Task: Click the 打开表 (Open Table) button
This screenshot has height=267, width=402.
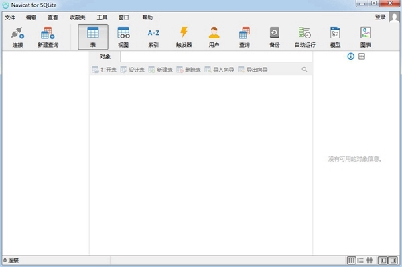Action: pos(105,70)
